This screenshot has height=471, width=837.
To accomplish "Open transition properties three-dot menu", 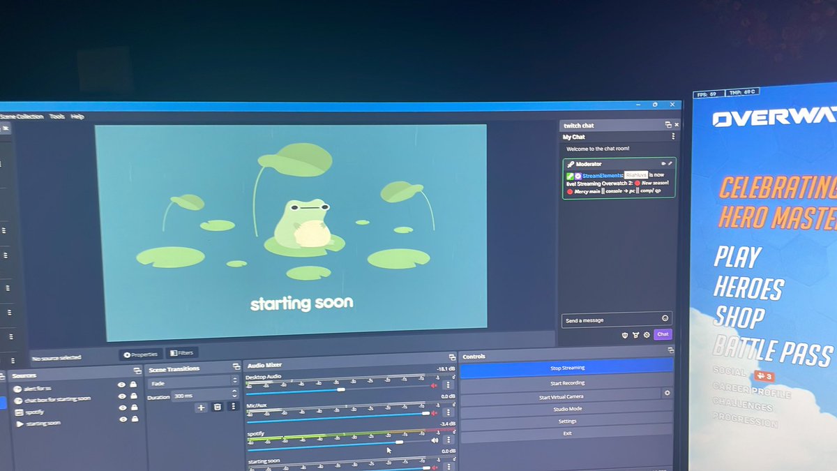I will click(x=233, y=406).
